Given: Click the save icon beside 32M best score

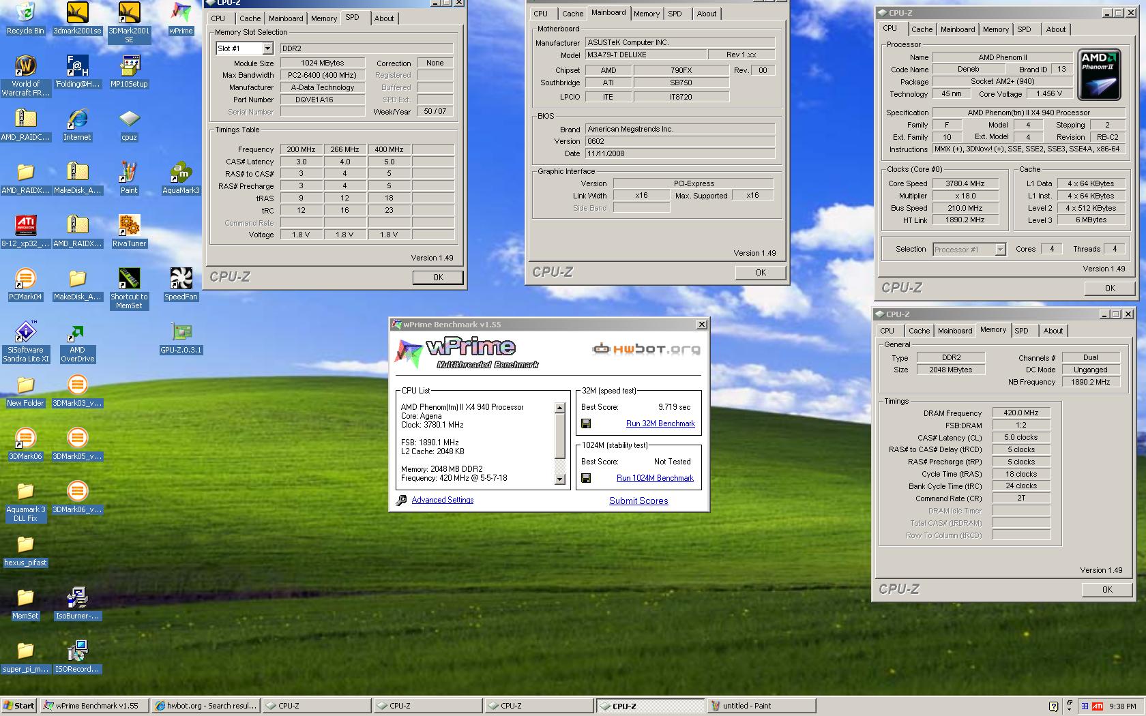Looking at the screenshot, I should pos(586,423).
